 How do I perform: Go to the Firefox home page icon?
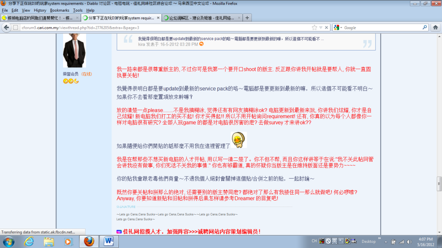(436, 27)
